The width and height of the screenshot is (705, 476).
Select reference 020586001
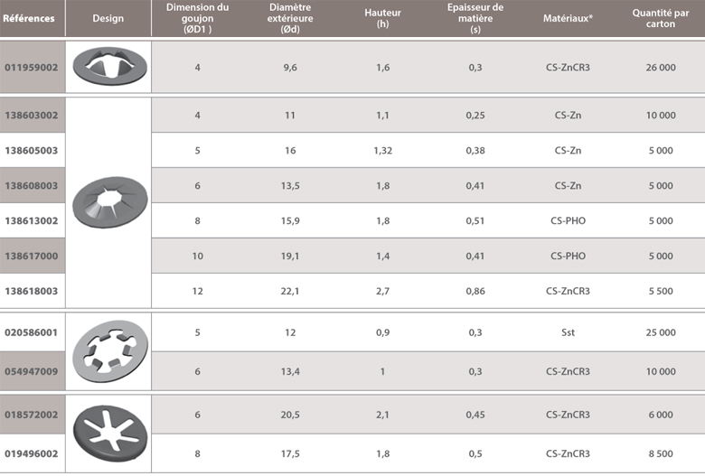point(33,332)
